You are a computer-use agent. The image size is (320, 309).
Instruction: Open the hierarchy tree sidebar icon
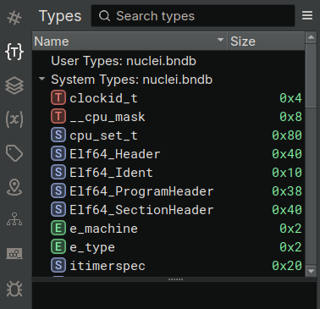pos(14,219)
